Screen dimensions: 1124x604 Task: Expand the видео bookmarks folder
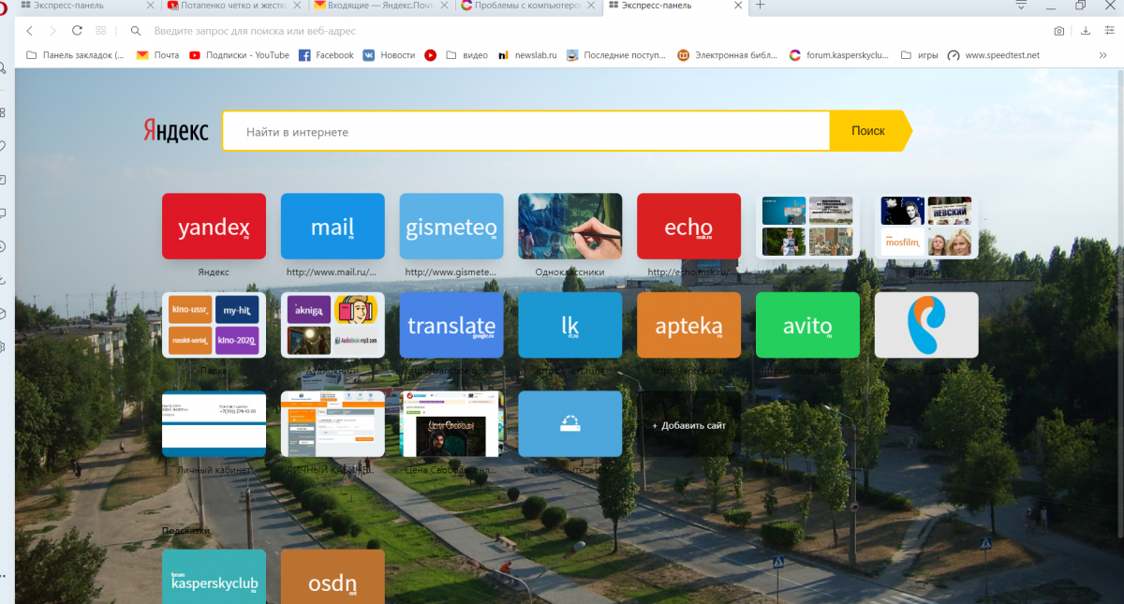(466, 55)
